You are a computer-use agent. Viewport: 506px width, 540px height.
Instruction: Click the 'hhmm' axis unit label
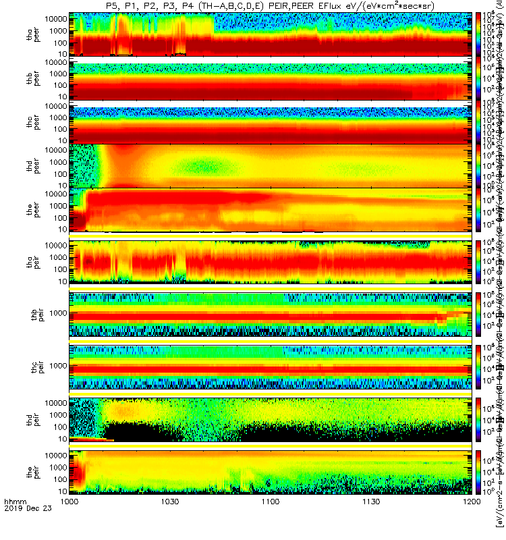(x=15, y=502)
